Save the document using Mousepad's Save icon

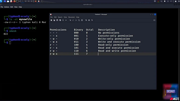(x=57, y=20)
